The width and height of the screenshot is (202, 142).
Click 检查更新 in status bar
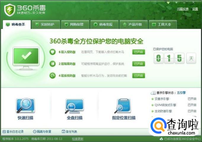coord(78,139)
